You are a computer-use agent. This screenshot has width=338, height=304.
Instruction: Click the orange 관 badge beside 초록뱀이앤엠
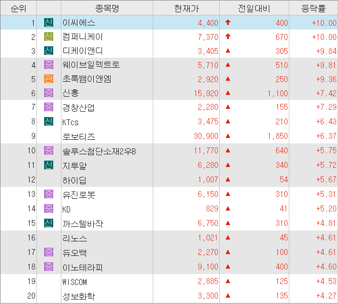click(49, 79)
